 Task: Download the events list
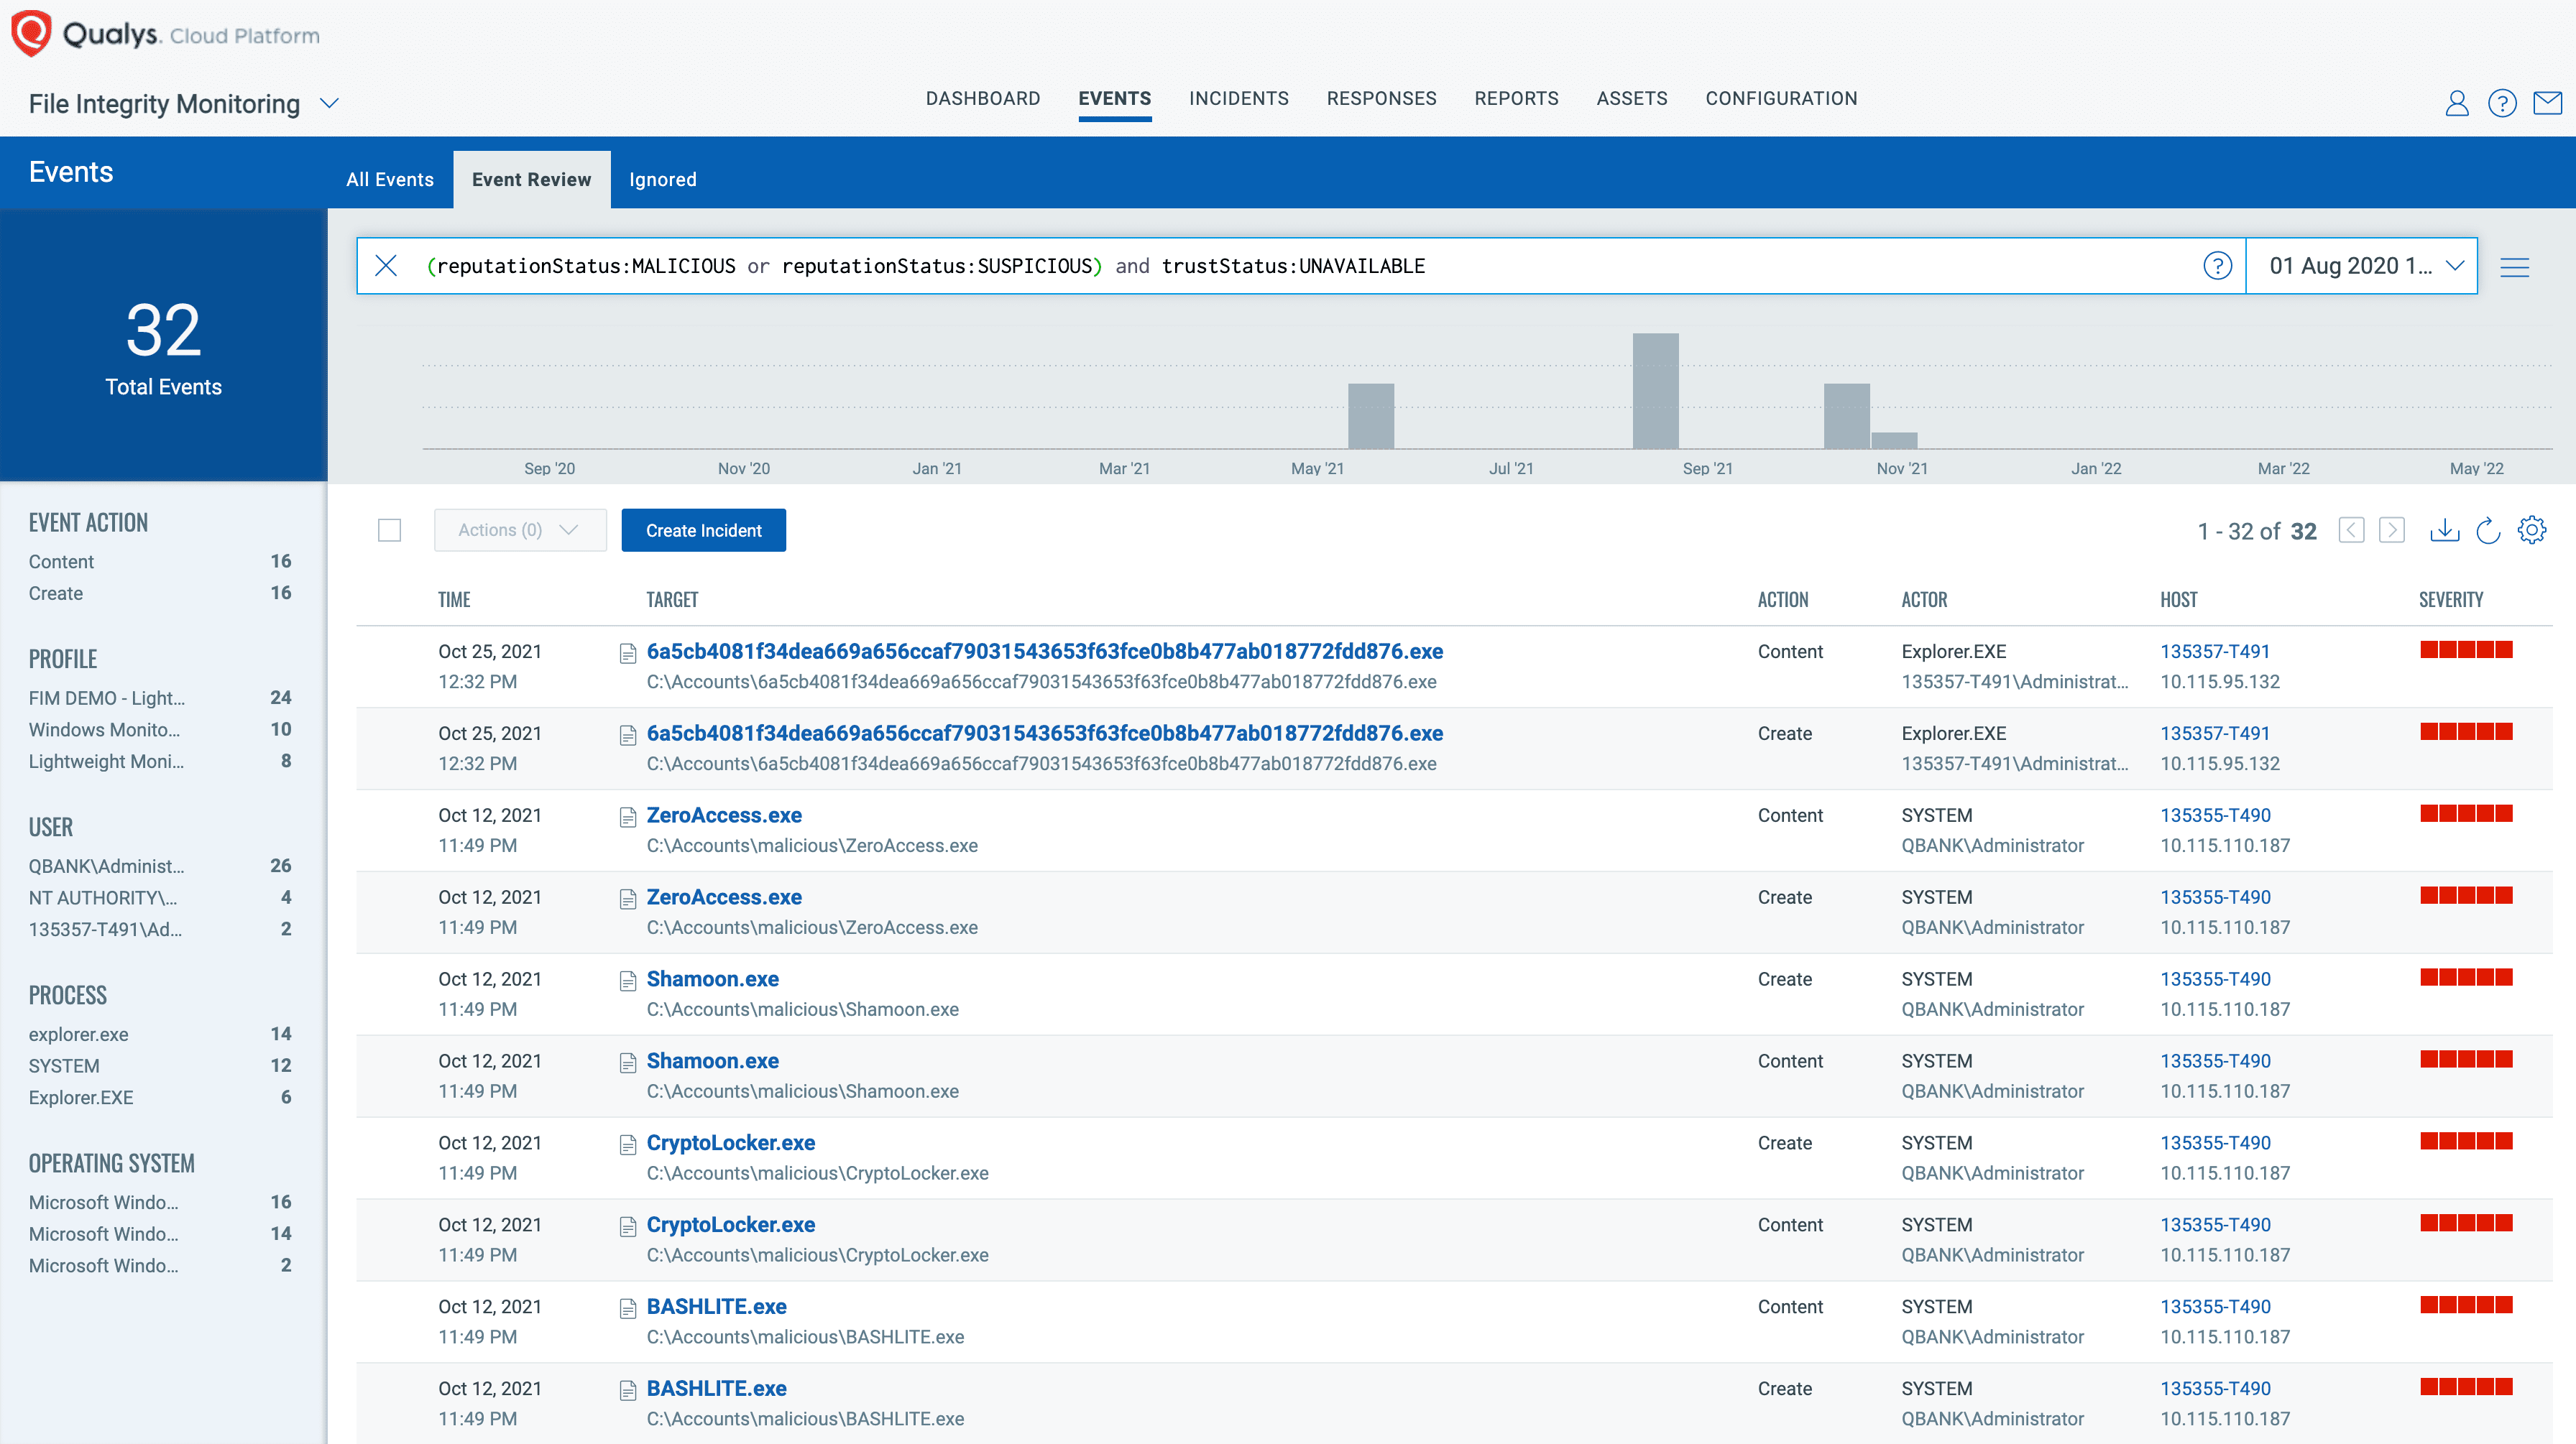click(x=2444, y=529)
